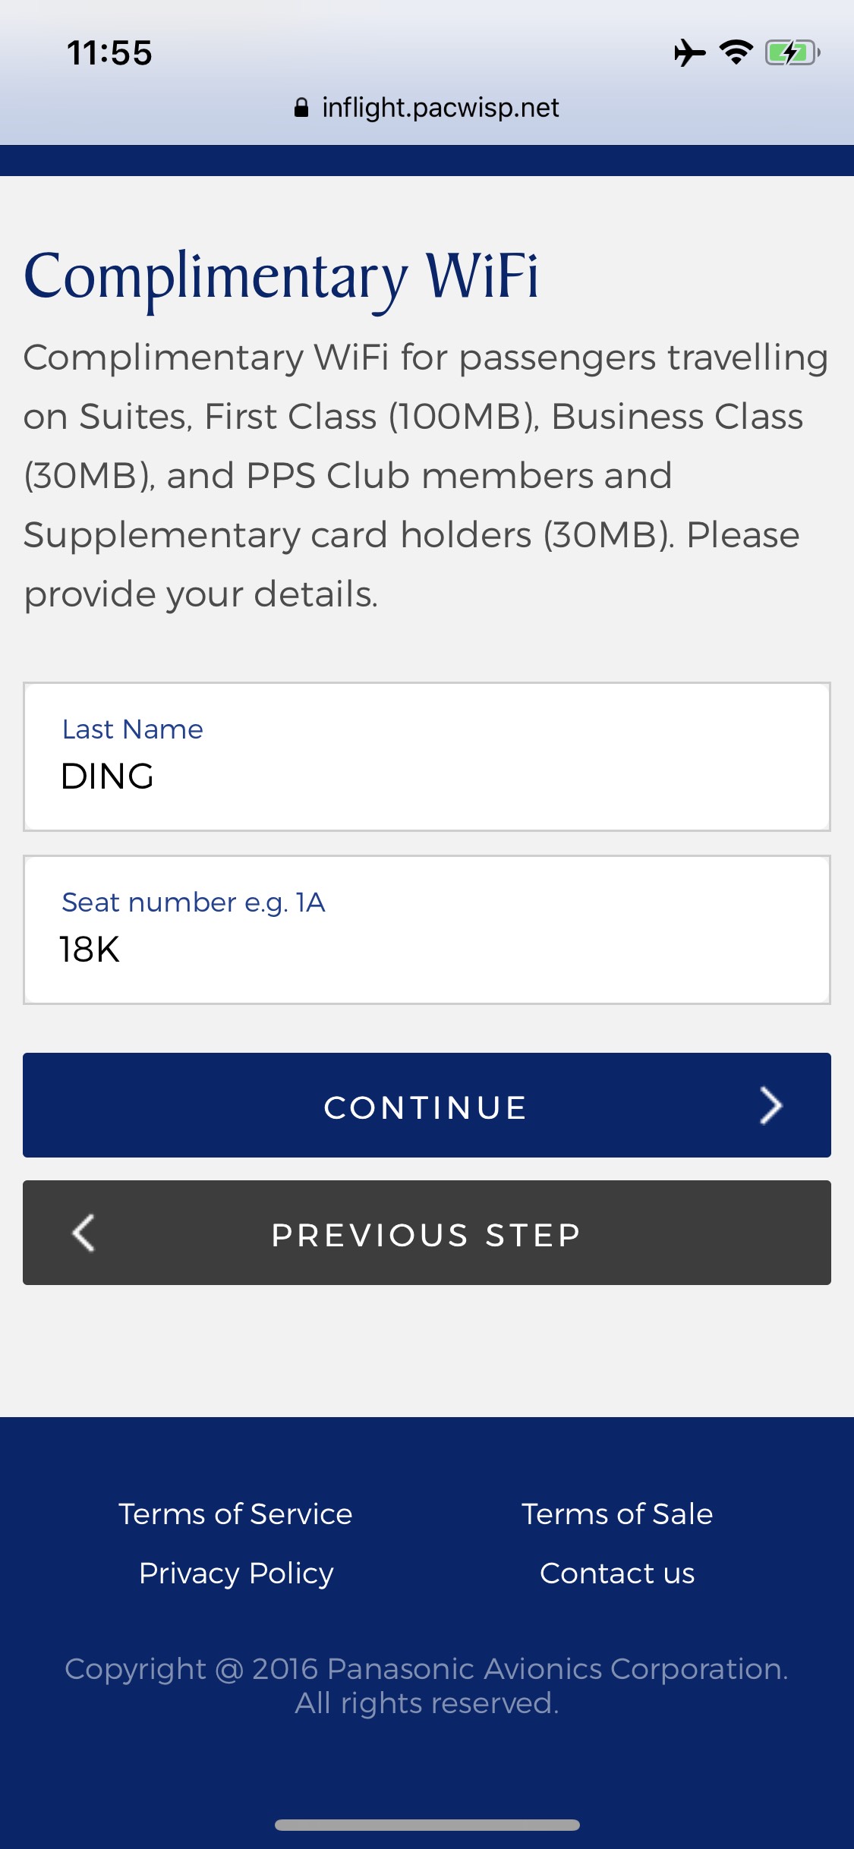Go back with PREVIOUS STEP button
The image size is (854, 1849).
[x=427, y=1233]
